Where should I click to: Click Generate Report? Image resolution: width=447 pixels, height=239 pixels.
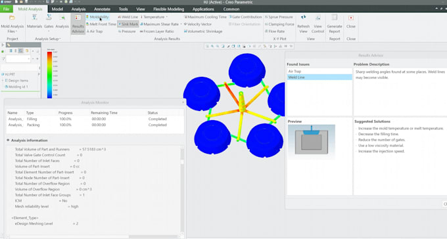pos(335,24)
